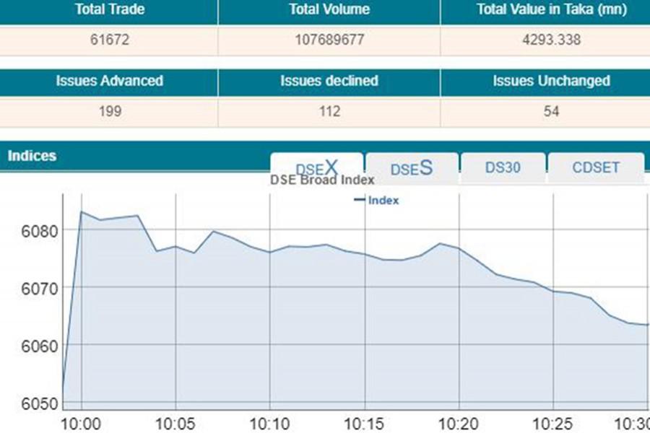Image resolution: width=650 pixels, height=433 pixels.
Task: Select the 112 issues declined count
Action: (x=329, y=111)
